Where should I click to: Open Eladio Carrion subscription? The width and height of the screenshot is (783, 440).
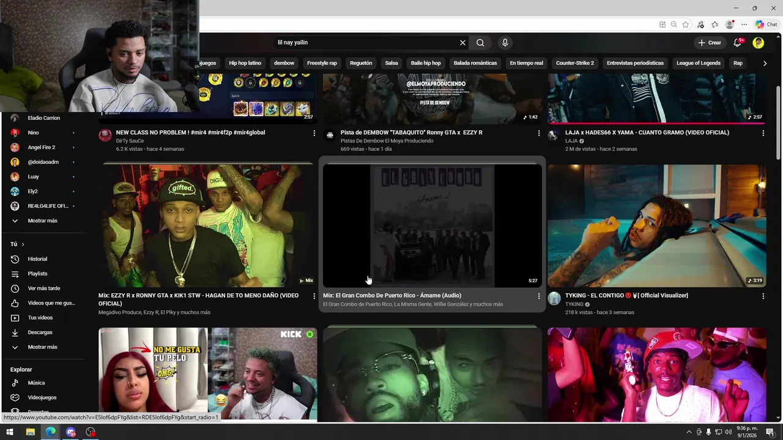[43, 118]
